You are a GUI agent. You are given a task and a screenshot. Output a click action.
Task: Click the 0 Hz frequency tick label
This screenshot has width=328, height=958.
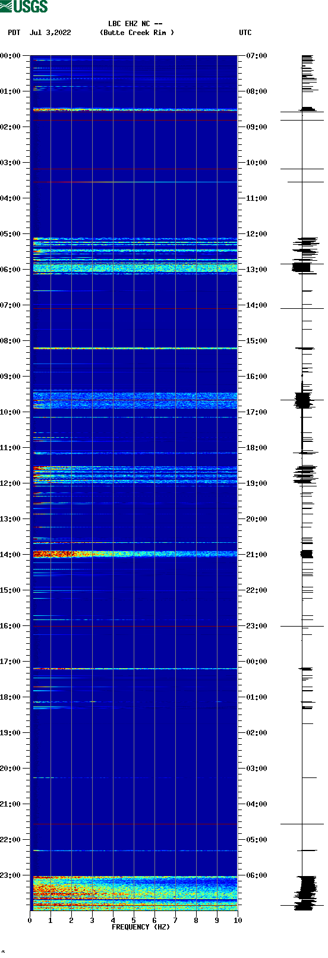(x=30, y=921)
